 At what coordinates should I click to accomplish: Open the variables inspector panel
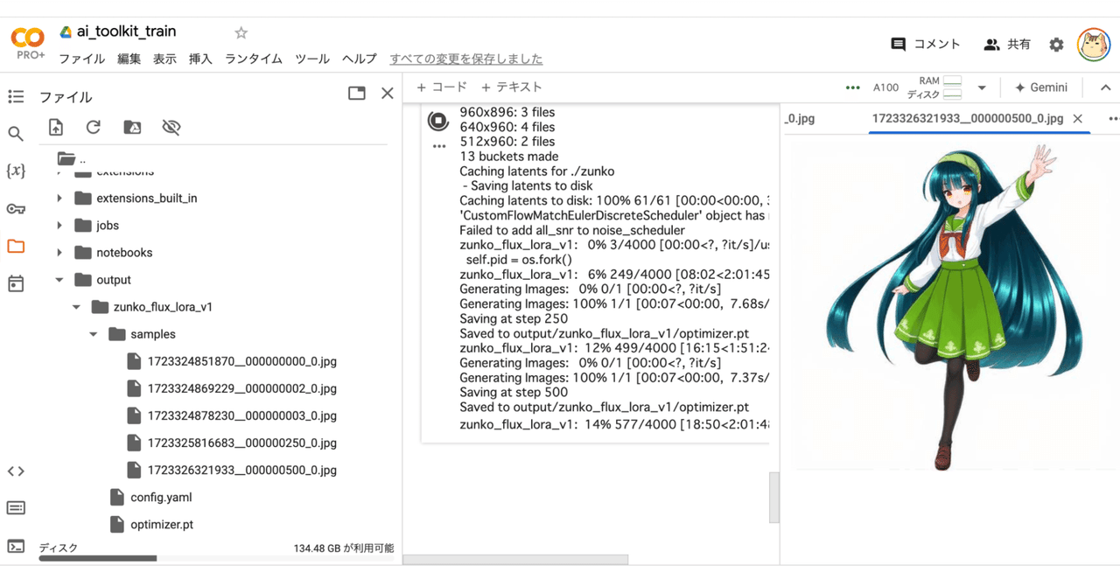coord(16,171)
